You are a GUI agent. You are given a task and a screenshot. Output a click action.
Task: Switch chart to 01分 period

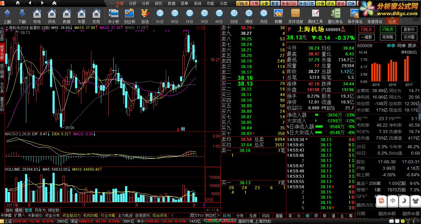tap(160, 16)
